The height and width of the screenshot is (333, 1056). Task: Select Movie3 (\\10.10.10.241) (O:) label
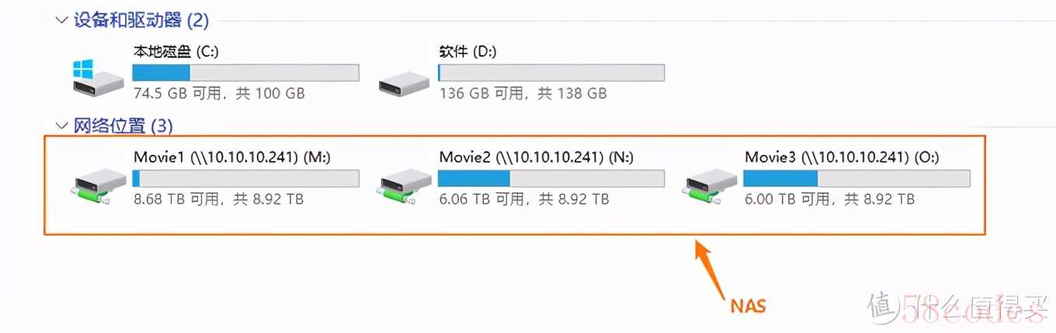point(842,156)
